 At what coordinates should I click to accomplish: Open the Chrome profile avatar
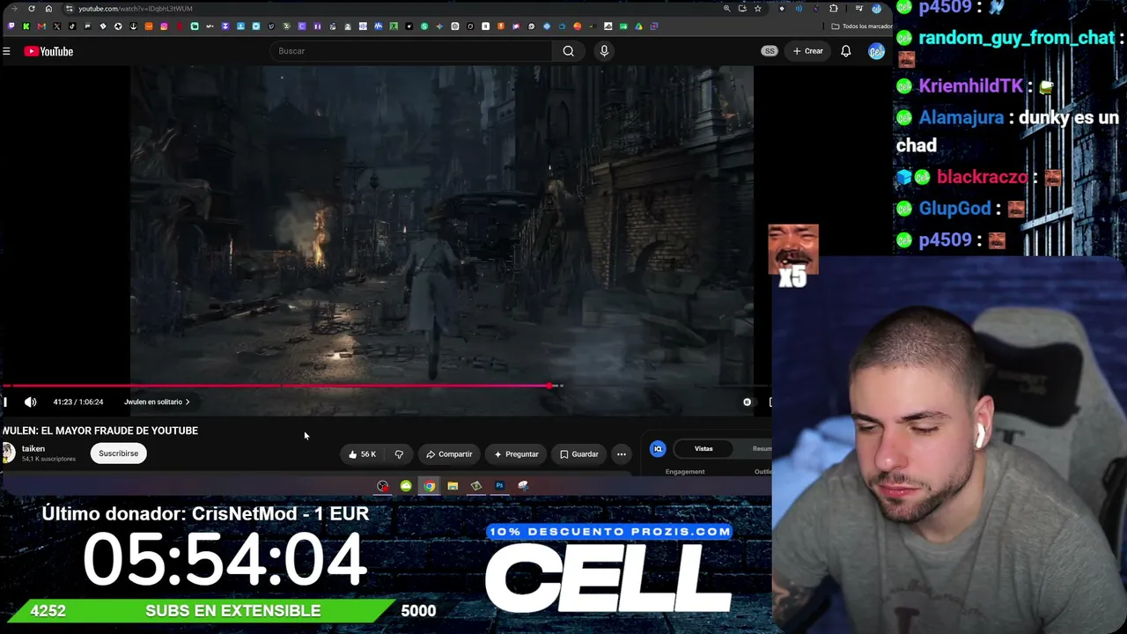876,9
